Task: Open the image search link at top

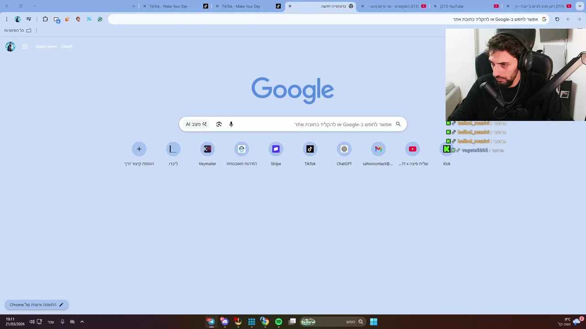Action: 47,47
